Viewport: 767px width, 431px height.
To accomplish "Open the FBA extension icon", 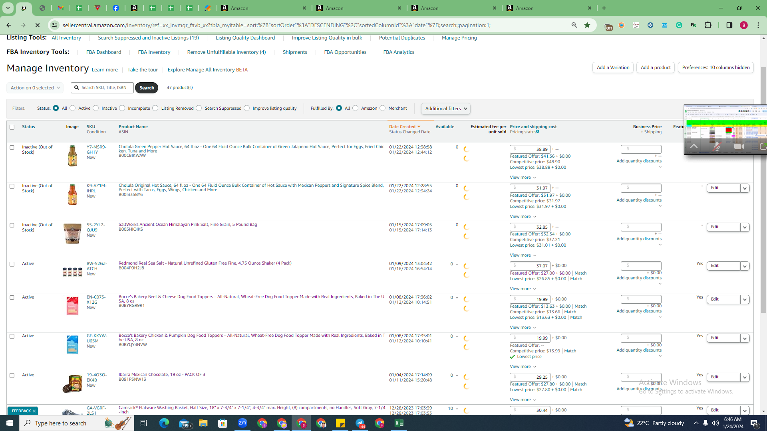I will click(665, 25).
